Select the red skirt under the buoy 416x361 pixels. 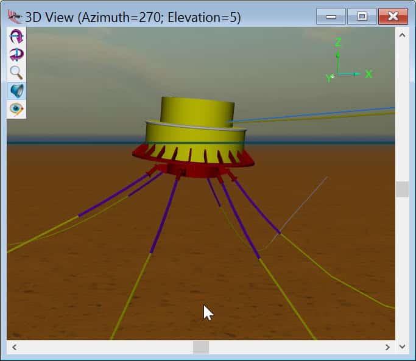[x=194, y=159]
